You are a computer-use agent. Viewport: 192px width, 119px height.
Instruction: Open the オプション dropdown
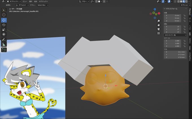click(186, 5)
